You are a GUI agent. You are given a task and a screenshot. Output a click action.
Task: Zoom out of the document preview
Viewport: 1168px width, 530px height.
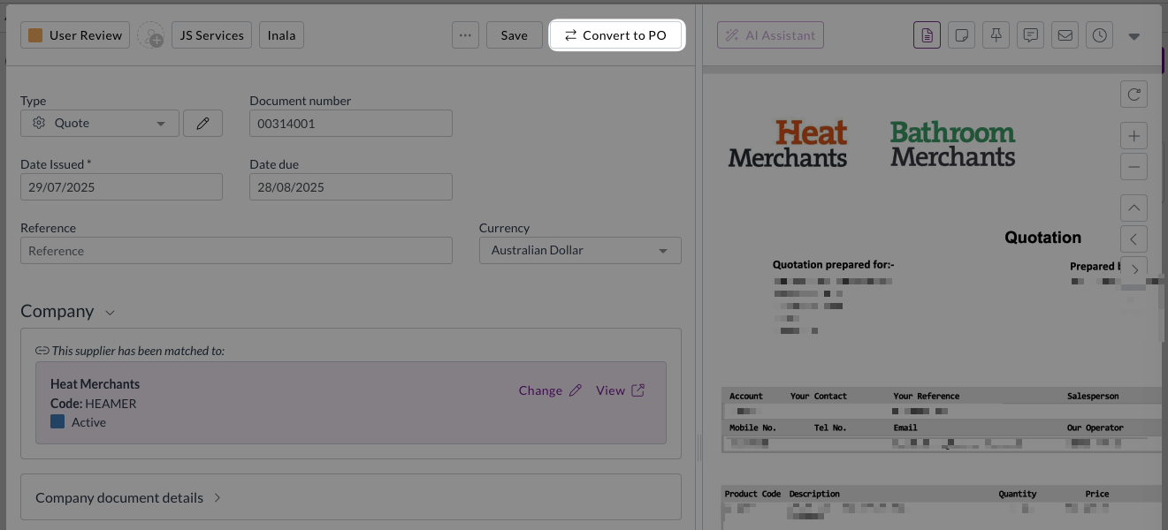(1134, 166)
